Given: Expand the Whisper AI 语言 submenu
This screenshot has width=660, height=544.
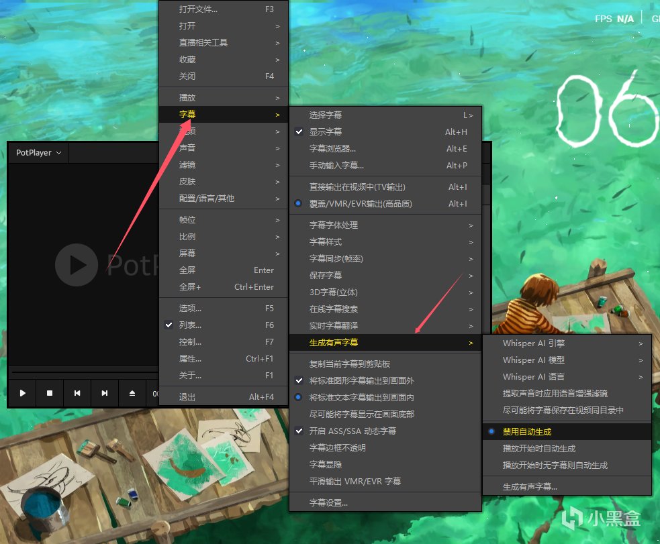Looking at the screenshot, I should point(567,377).
